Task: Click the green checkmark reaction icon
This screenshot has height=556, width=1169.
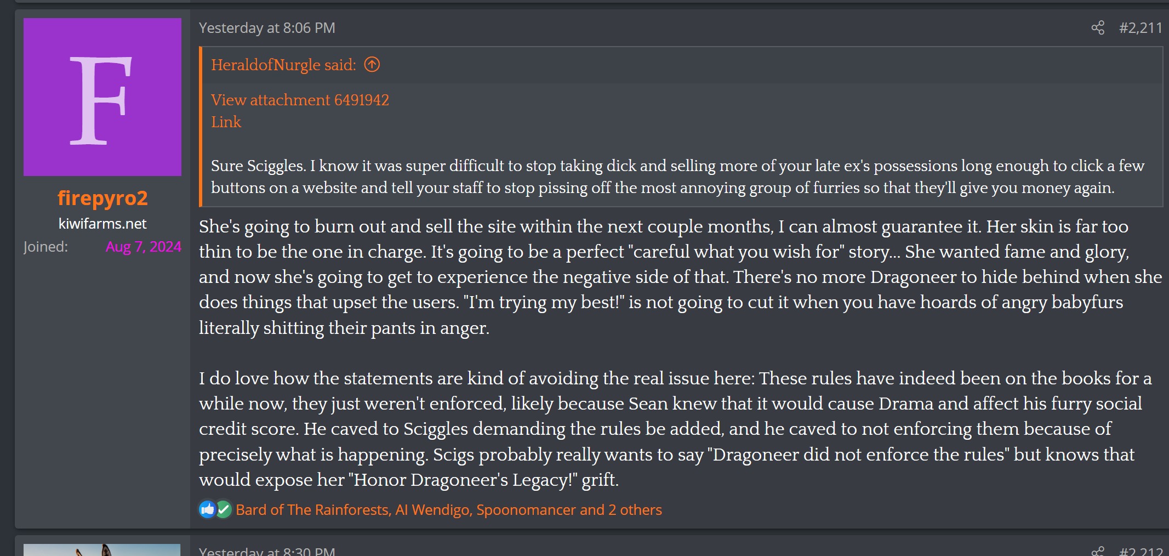Action: click(x=224, y=509)
